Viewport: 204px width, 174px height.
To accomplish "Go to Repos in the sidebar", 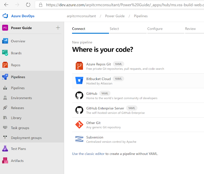I will 16,65.
